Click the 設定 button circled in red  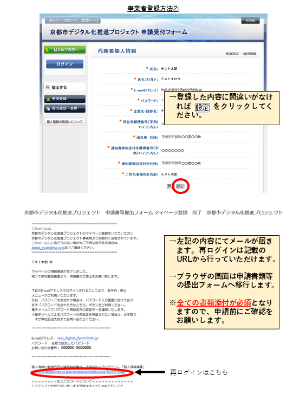tap(180, 186)
